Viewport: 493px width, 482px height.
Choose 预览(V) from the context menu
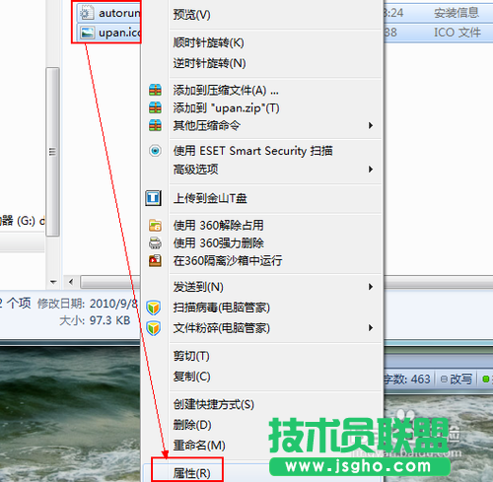tap(192, 15)
